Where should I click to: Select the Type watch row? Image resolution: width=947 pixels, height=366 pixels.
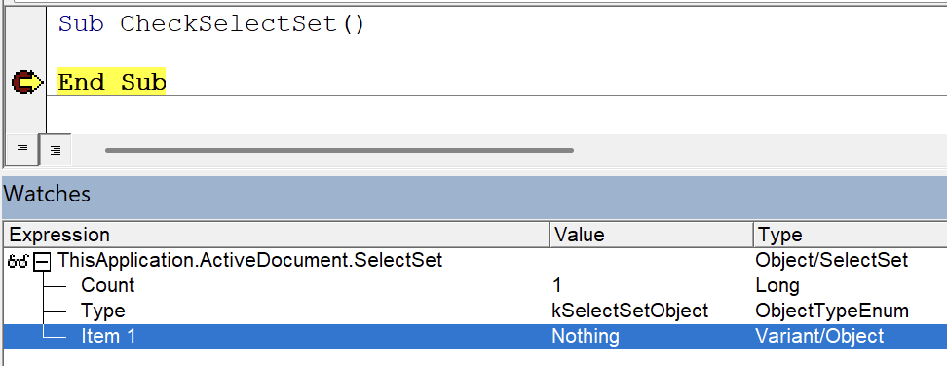pyautogui.click(x=474, y=311)
